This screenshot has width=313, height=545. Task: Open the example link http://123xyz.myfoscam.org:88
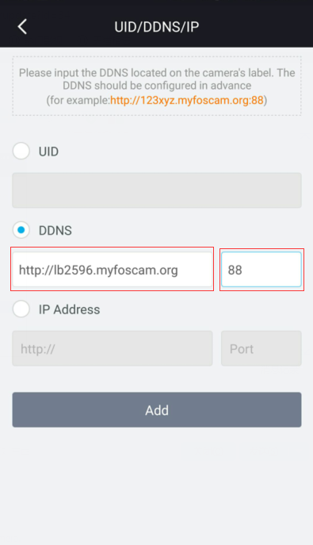click(187, 101)
